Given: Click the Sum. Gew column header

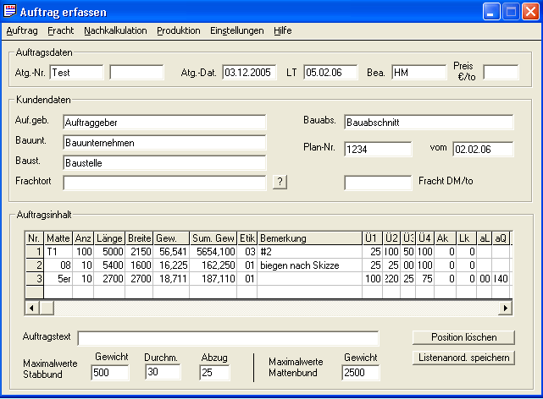Looking at the screenshot, I should pos(213,238).
